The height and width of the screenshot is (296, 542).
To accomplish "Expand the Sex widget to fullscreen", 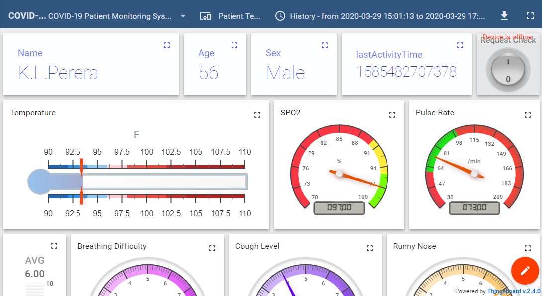I will click(x=325, y=45).
